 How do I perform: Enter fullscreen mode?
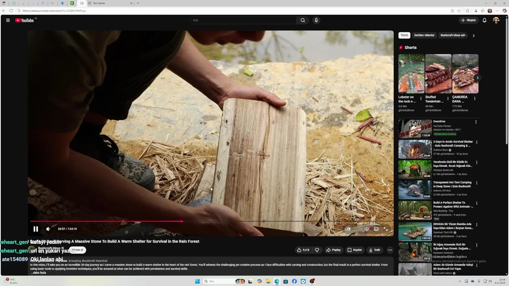[386, 229]
